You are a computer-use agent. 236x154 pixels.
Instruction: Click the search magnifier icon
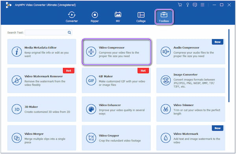[69, 32]
